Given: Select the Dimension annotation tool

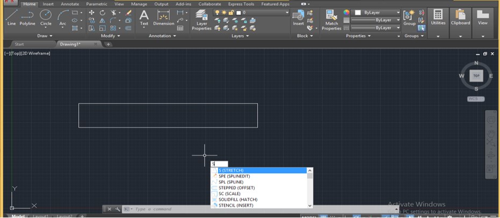Looking at the screenshot, I should coord(163,17).
